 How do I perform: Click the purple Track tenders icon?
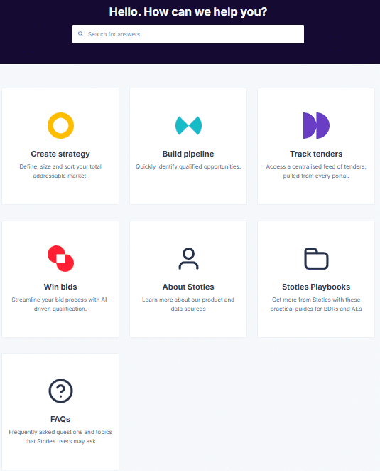pos(316,125)
